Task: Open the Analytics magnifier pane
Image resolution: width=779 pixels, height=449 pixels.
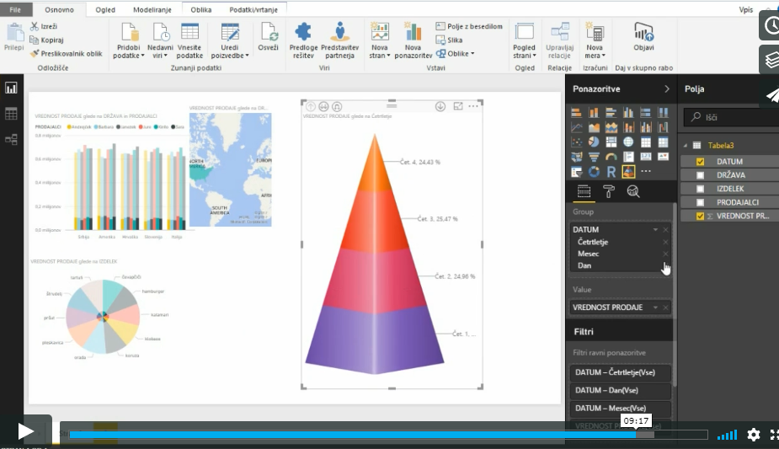Action: point(633,191)
